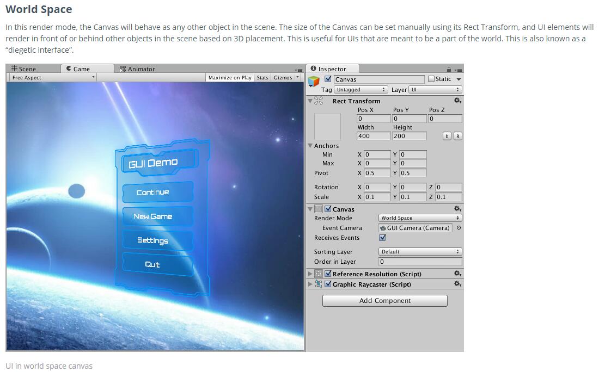Viewport: 605px width, 372px height.
Task: Toggle Maximize on Play
Action: pyautogui.click(x=230, y=77)
